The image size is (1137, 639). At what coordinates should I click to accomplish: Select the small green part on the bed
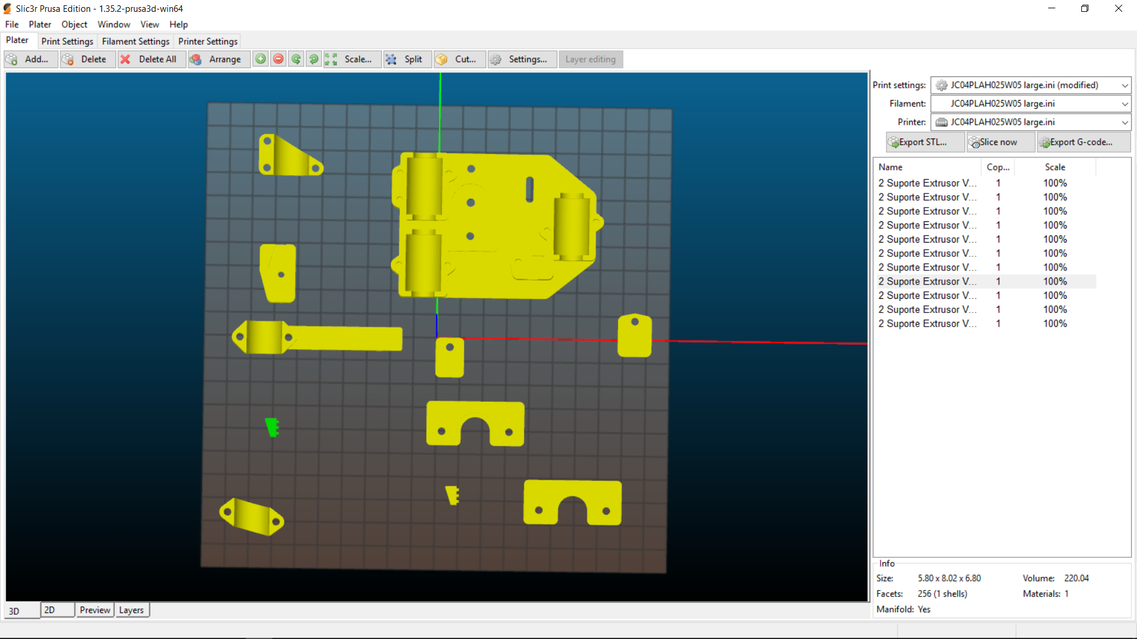coord(272,427)
